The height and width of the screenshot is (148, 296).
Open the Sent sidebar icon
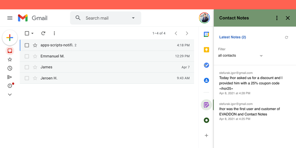click(x=10, y=77)
